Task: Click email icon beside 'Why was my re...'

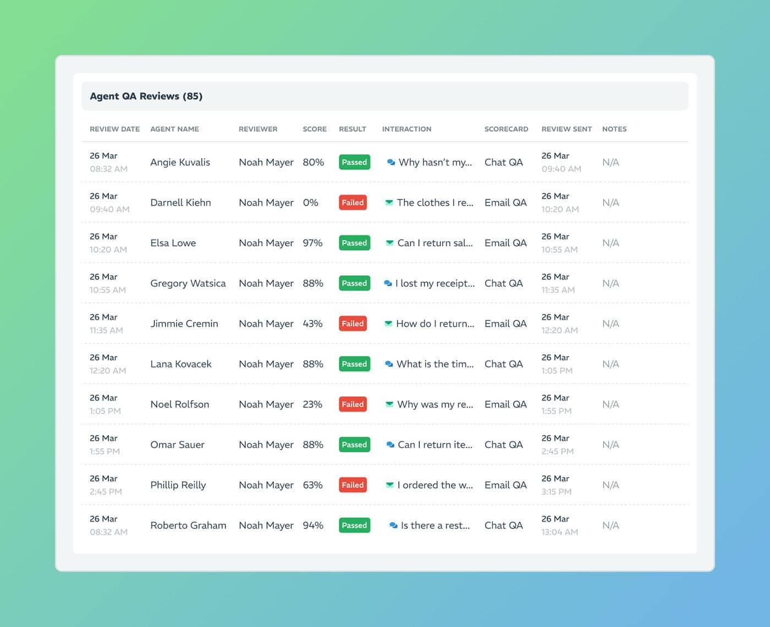Action: [x=389, y=404]
